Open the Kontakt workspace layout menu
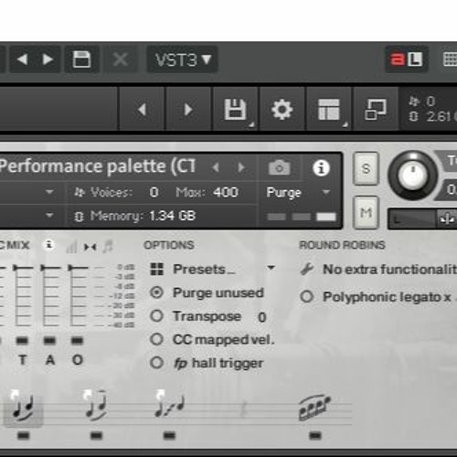The image size is (457, 457). [x=329, y=110]
